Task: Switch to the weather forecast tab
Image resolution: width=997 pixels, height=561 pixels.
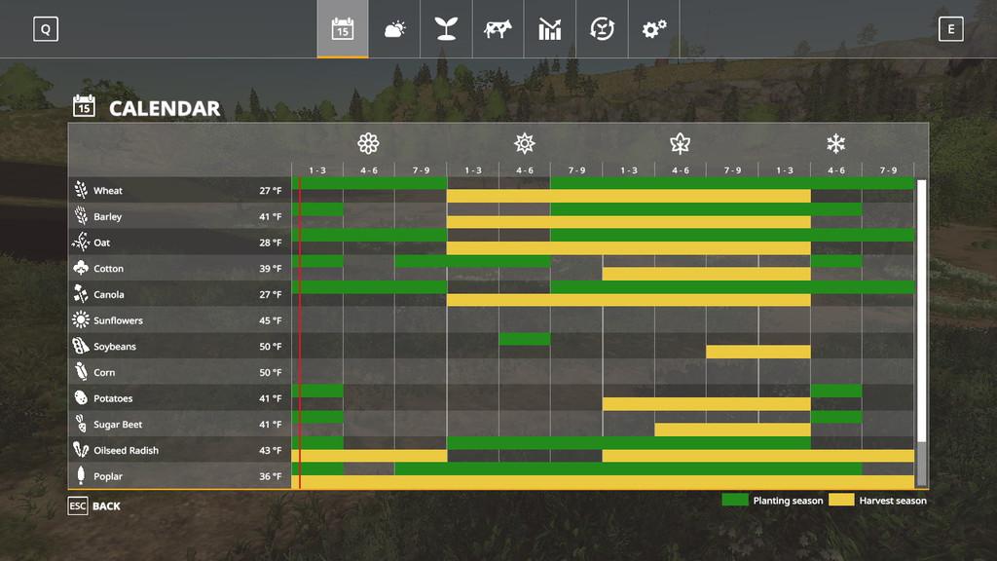Action: tap(394, 29)
